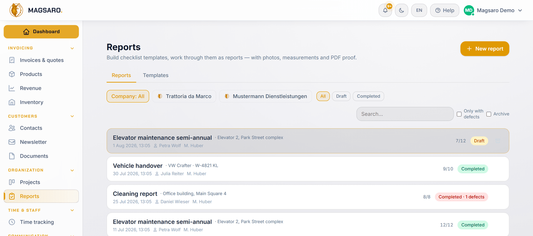Click the Draft status badge
This screenshot has width=533, height=236.
(x=479, y=141)
